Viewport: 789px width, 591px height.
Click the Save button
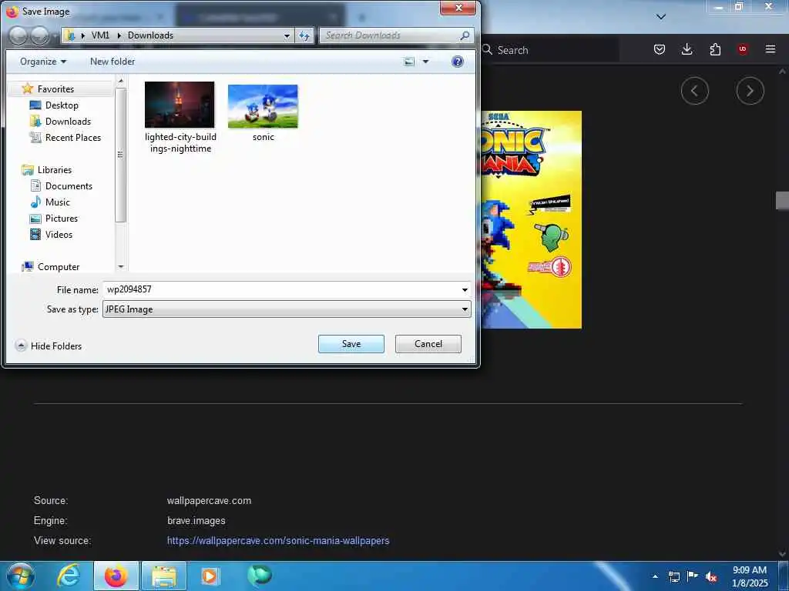[x=351, y=344]
